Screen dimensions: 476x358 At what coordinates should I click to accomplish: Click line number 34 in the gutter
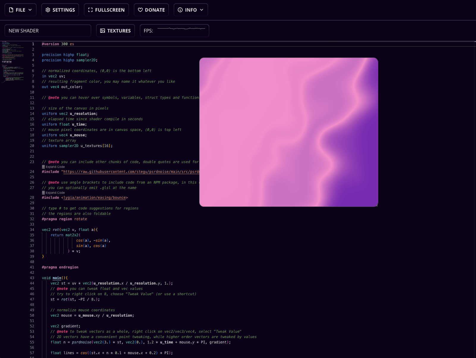tap(32, 230)
